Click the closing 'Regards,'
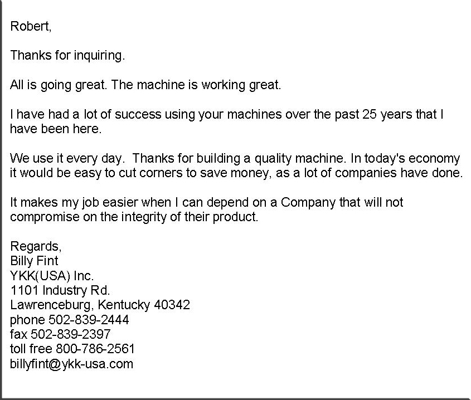471x400 pixels. coord(36,247)
